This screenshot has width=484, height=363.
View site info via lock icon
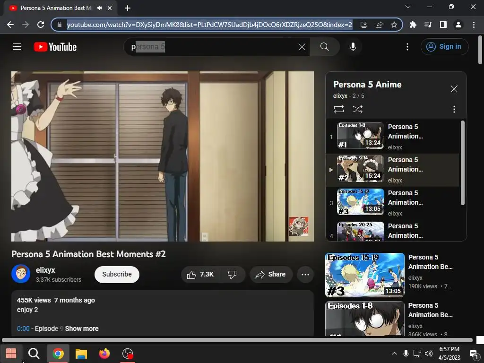pos(60,25)
